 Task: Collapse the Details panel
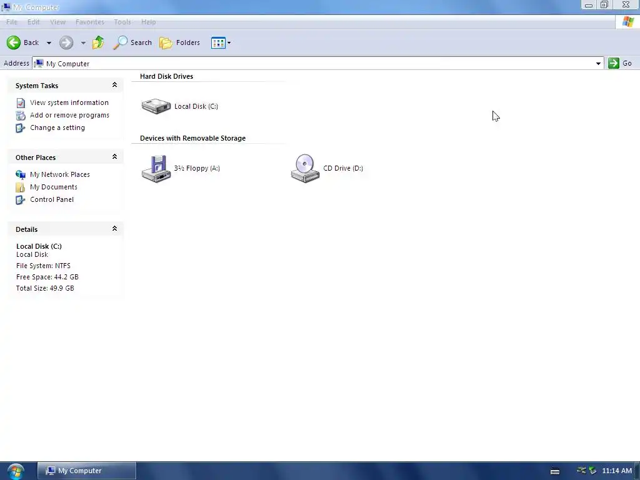(x=115, y=229)
